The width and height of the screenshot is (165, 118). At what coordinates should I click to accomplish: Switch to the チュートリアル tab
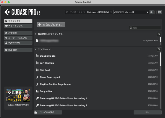(x=18, y=26)
